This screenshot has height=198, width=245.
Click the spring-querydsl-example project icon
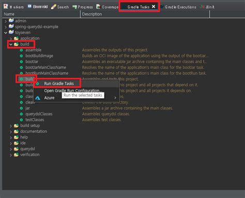click(11, 26)
